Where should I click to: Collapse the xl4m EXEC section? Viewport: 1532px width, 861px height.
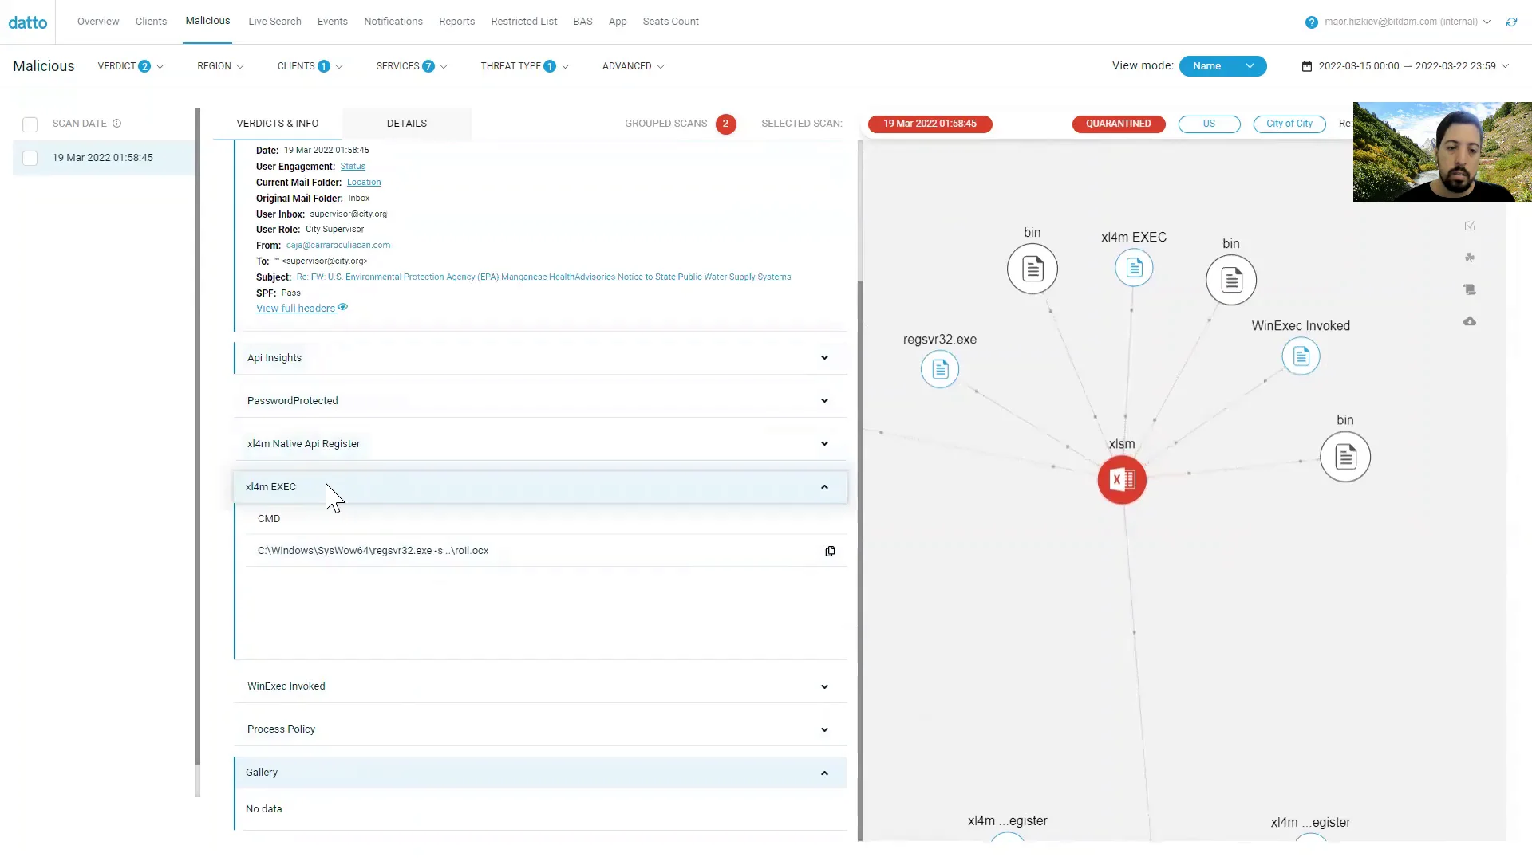[826, 486]
